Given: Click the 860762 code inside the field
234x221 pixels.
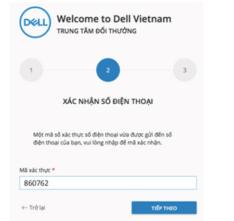Looking at the screenshot, I should click(x=36, y=183).
